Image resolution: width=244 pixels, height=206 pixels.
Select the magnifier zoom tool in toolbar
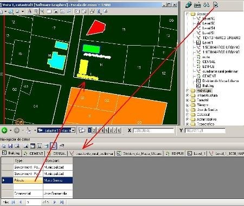(36, 11)
